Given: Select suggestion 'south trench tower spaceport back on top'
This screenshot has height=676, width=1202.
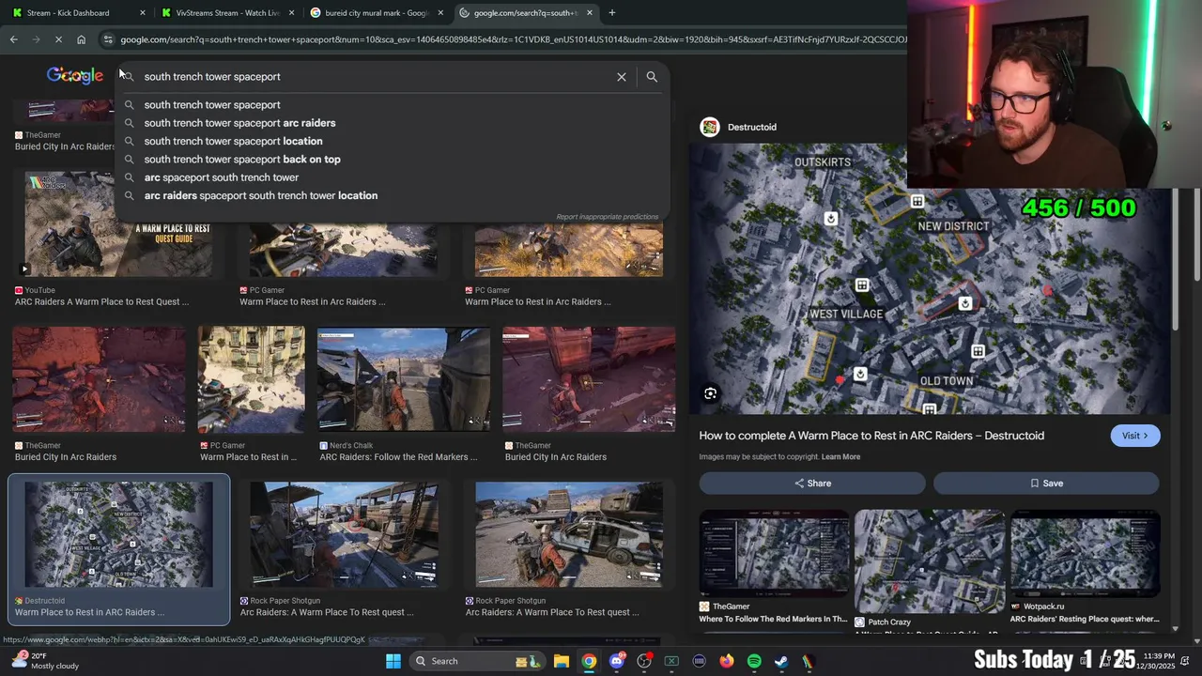Looking at the screenshot, I should pyautogui.click(x=393, y=160).
